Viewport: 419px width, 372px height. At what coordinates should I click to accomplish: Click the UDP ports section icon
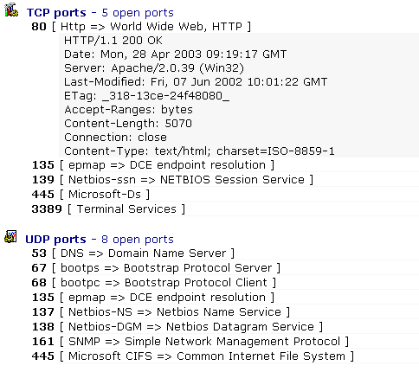click(x=11, y=237)
